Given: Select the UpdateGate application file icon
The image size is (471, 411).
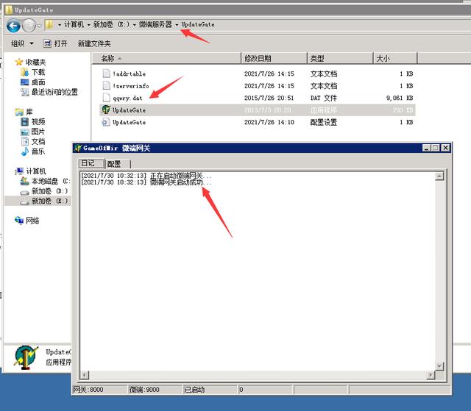Looking at the screenshot, I should tap(106, 110).
